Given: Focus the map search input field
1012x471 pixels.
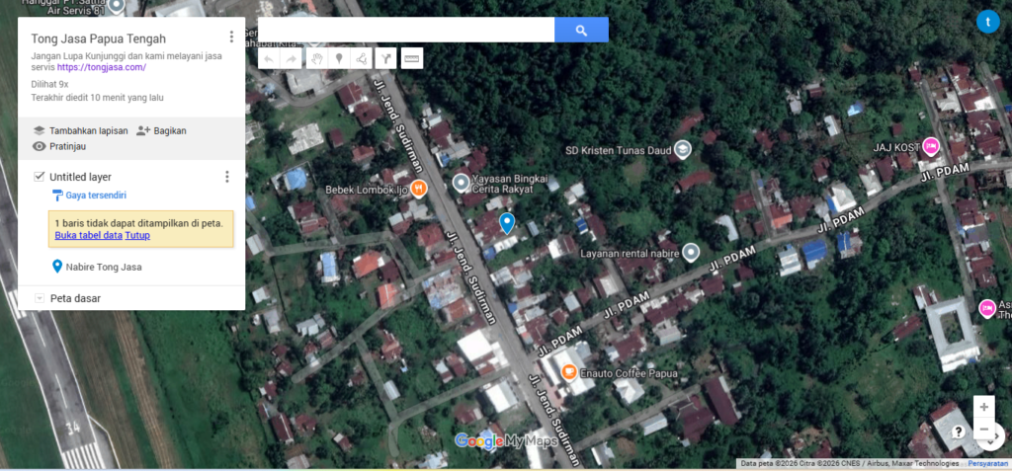Looking at the screenshot, I should (x=406, y=30).
